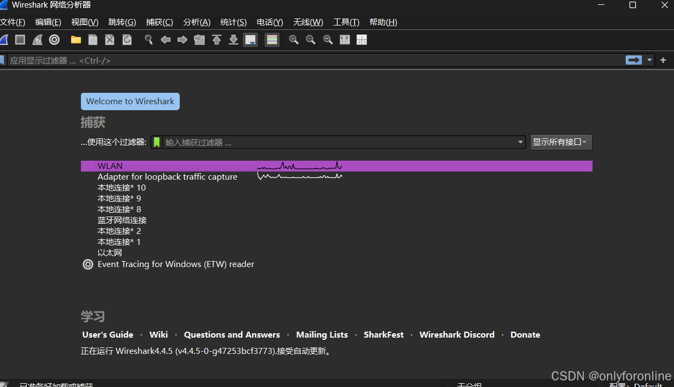This screenshot has width=674, height=387.
Task: Click the Welcome to Wireshark button
Action: 130,101
